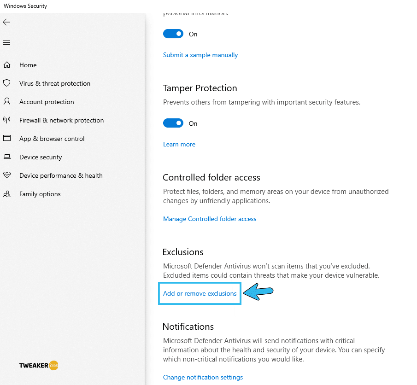Open Device performance & health

click(61, 176)
